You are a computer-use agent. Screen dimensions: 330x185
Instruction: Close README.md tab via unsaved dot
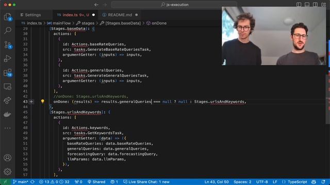[x=136, y=15]
